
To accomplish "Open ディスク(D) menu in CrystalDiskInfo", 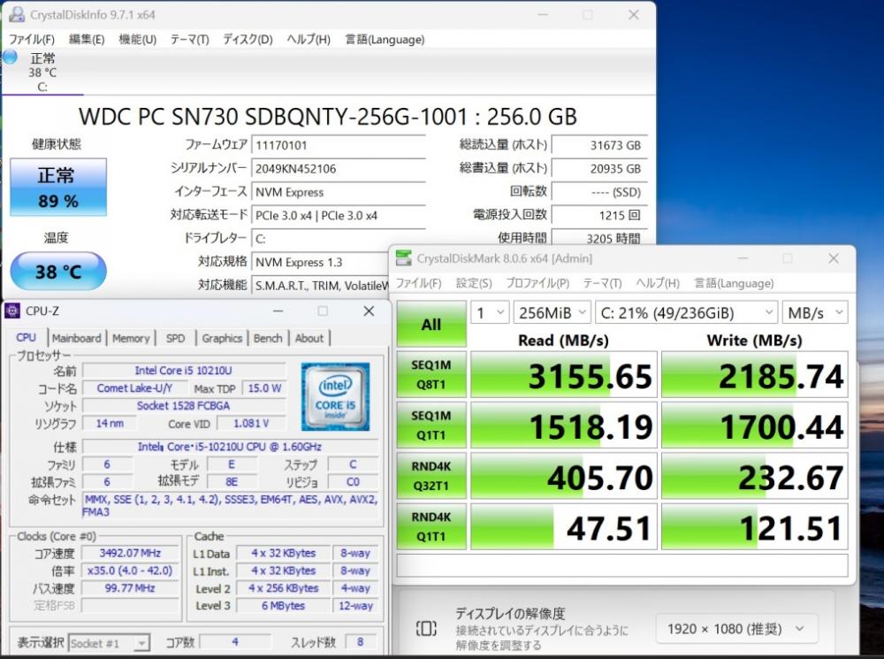I will (x=248, y=40).
